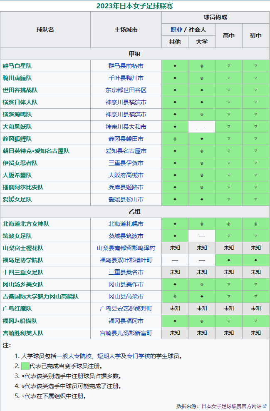Open the 群马白星队 team page

pos(17,66)
